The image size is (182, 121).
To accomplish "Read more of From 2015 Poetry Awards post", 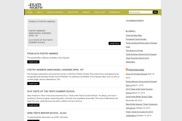I will pyautogui.click(x=33, y=62).
